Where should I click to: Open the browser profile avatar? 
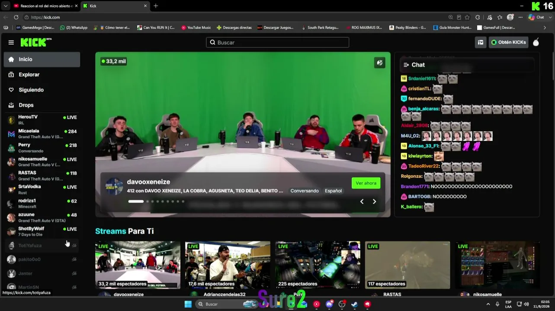[x=510, y=17]
